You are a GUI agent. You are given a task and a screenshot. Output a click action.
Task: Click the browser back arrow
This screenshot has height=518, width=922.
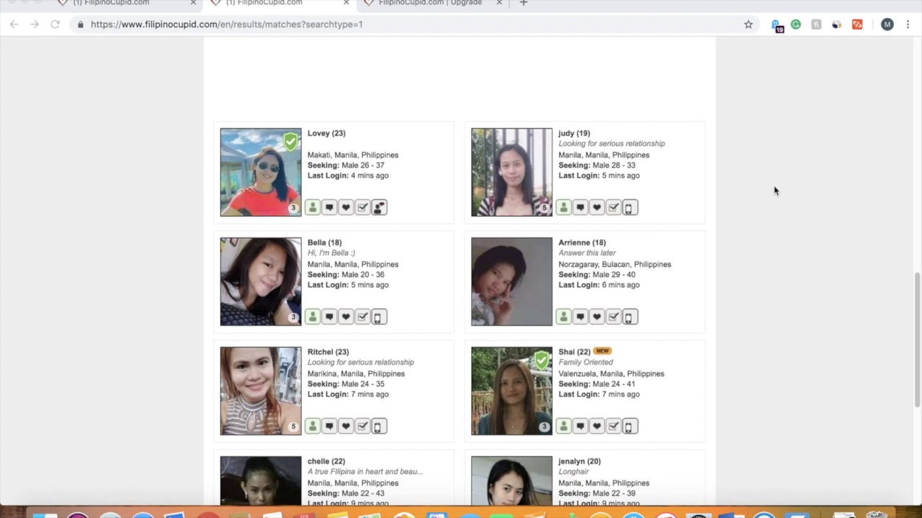click(x=14, y=24)
